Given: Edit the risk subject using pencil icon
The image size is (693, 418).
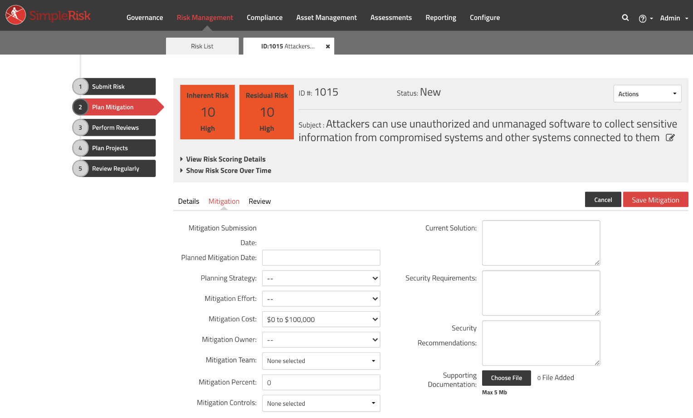Looking at the screenshot, I should pos(670,137).
